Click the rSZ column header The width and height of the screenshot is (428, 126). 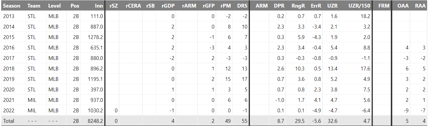tap(114, 6)
